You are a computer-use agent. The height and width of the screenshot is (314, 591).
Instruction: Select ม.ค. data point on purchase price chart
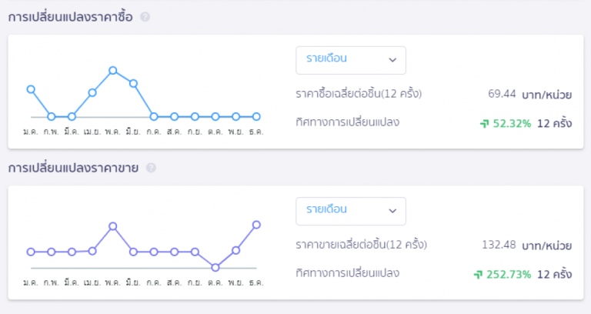pyautogui.click(x=31, y=89)
